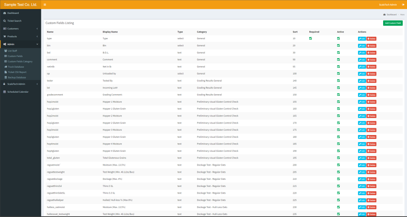Click the logout icon in top-right corner

pos(403,4)
